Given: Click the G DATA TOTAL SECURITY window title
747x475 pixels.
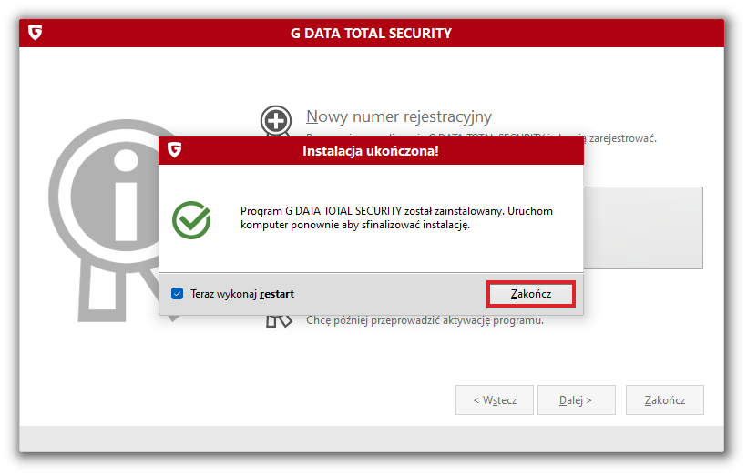Looking at the screenshot, I should pyautogui.click(x=371, y=34).
